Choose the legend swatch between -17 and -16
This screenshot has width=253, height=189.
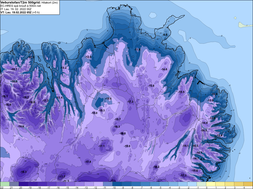coord(51,184)
